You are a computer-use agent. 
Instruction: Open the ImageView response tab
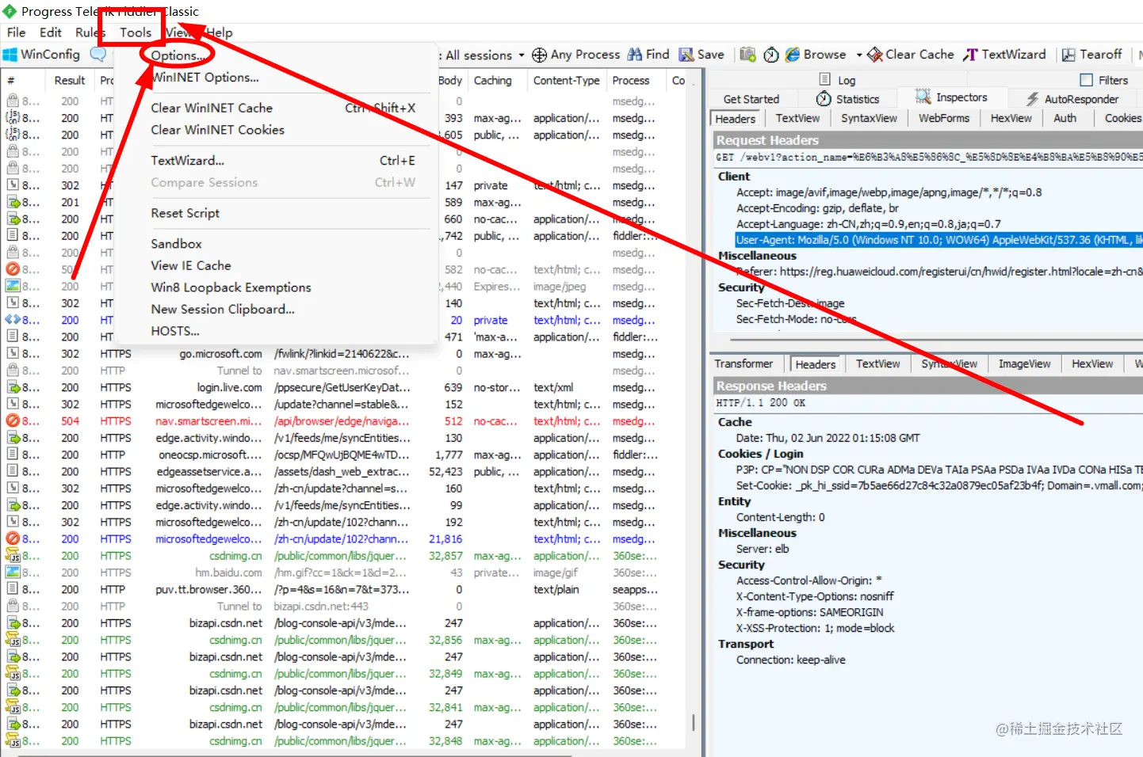(1024, 363)
